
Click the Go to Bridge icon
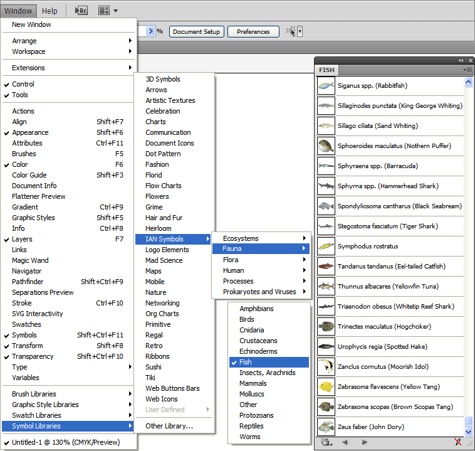tap(81, 11)
